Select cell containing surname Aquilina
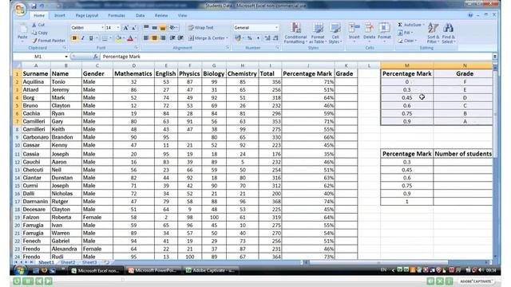This screenshot has height=287, width=511. [x=35, y=81]
